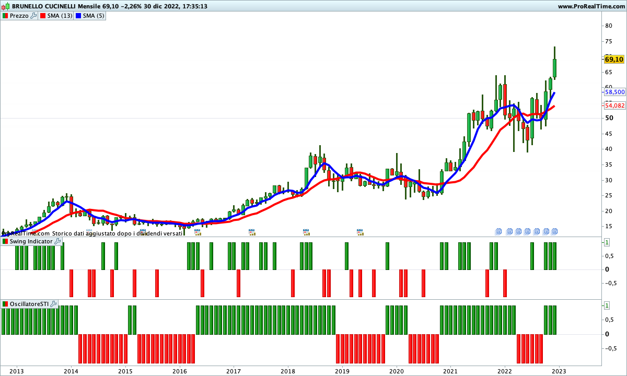Image resolution: width=627 pixels, height=376 pixels.
Task: Open the Prezzo settings wrench
Action: [x=33, y=16]
